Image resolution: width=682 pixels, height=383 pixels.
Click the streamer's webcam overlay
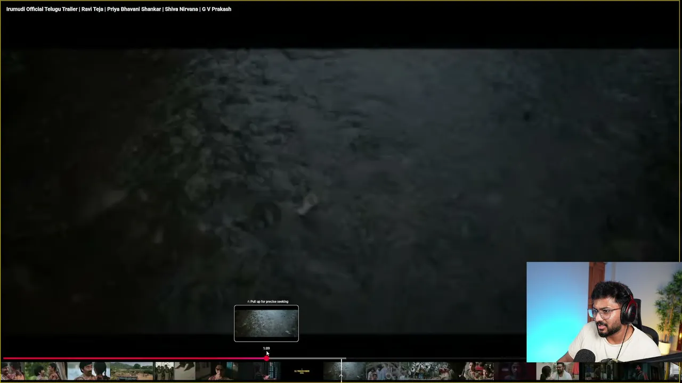[604, 312]
